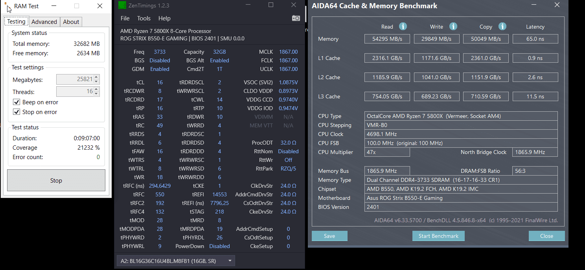
Task: Toggle the Stop on error checkbox
Action: click(x=17, y=112)
